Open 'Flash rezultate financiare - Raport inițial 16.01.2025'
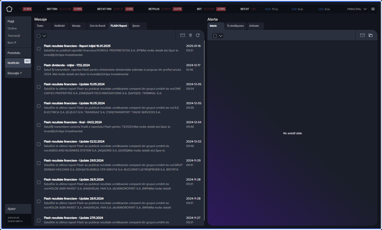The height and width of the screenshot is (230, 382). [119, 50]
